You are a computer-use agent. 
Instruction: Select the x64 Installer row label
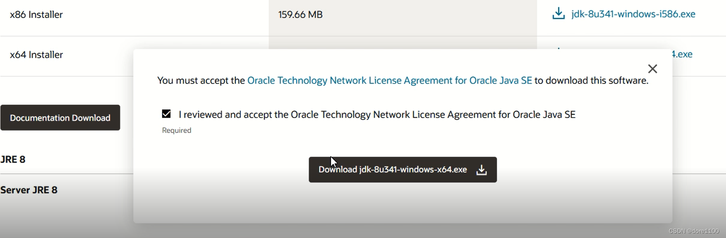click(36, 54)
